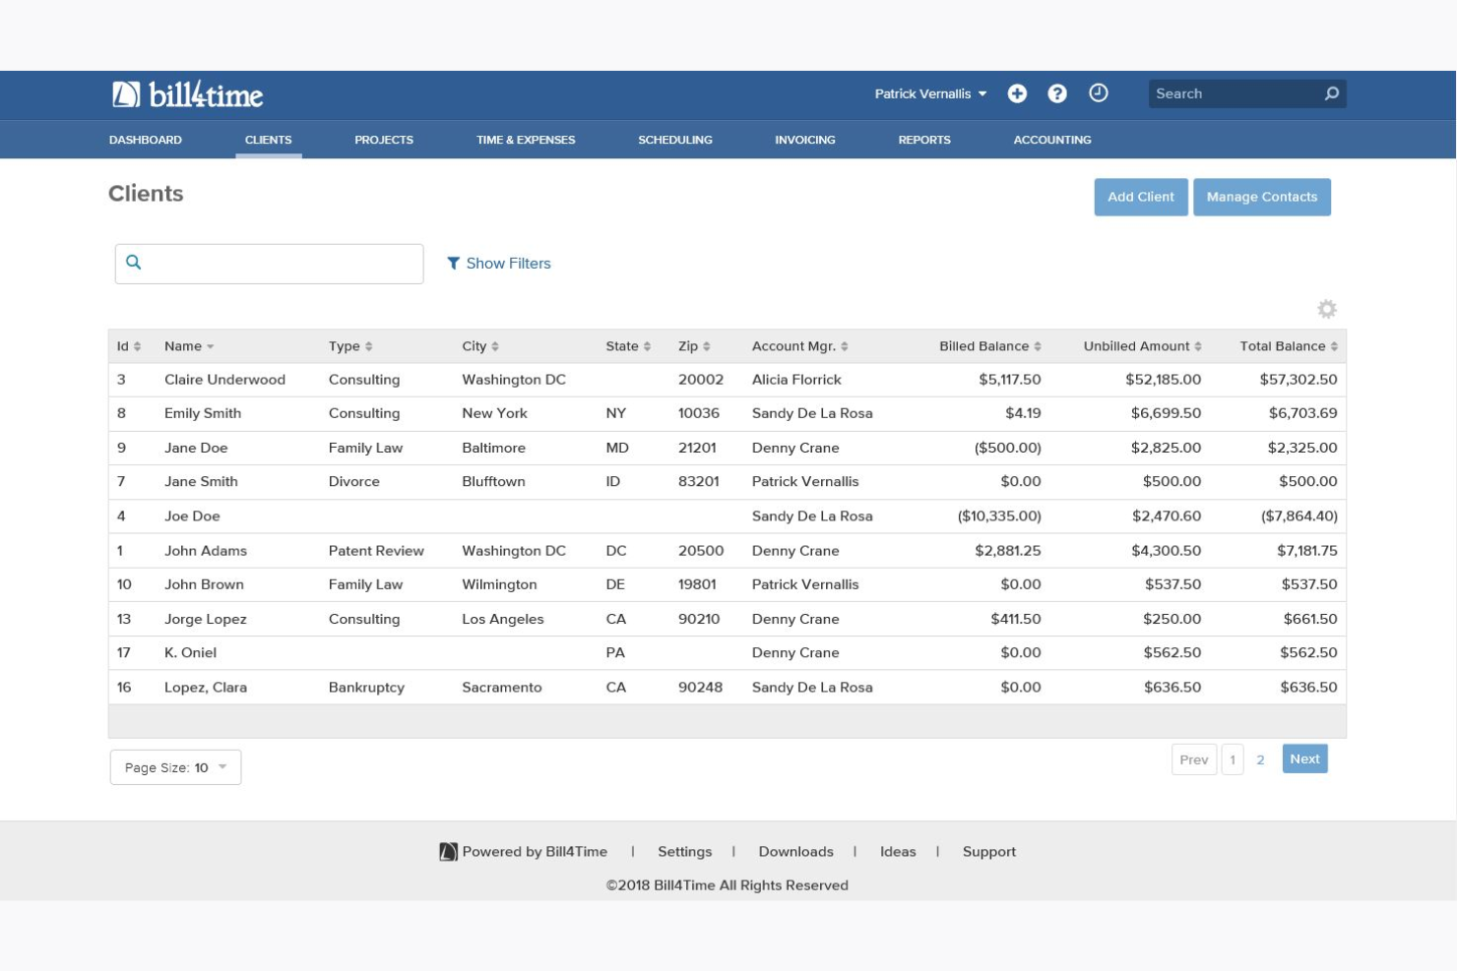Sort table by Name column

coord(189,346)
